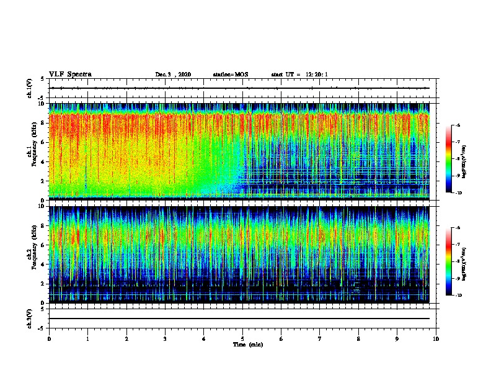Click the "VLF Spectra" title text
The height and width of the screenshot is (380, 491).
point(70,75)
